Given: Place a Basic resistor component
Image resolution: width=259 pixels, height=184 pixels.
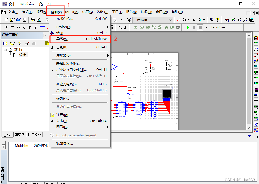Looking at the screenshot, I should coord(12,27).
